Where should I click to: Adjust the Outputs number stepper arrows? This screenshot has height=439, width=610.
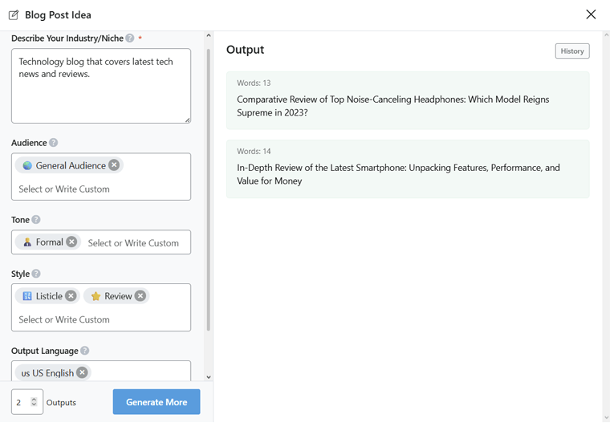(x=34, y=402)
